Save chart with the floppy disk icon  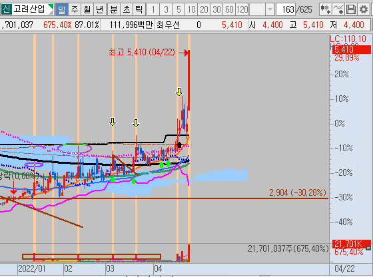coord(350,9)
